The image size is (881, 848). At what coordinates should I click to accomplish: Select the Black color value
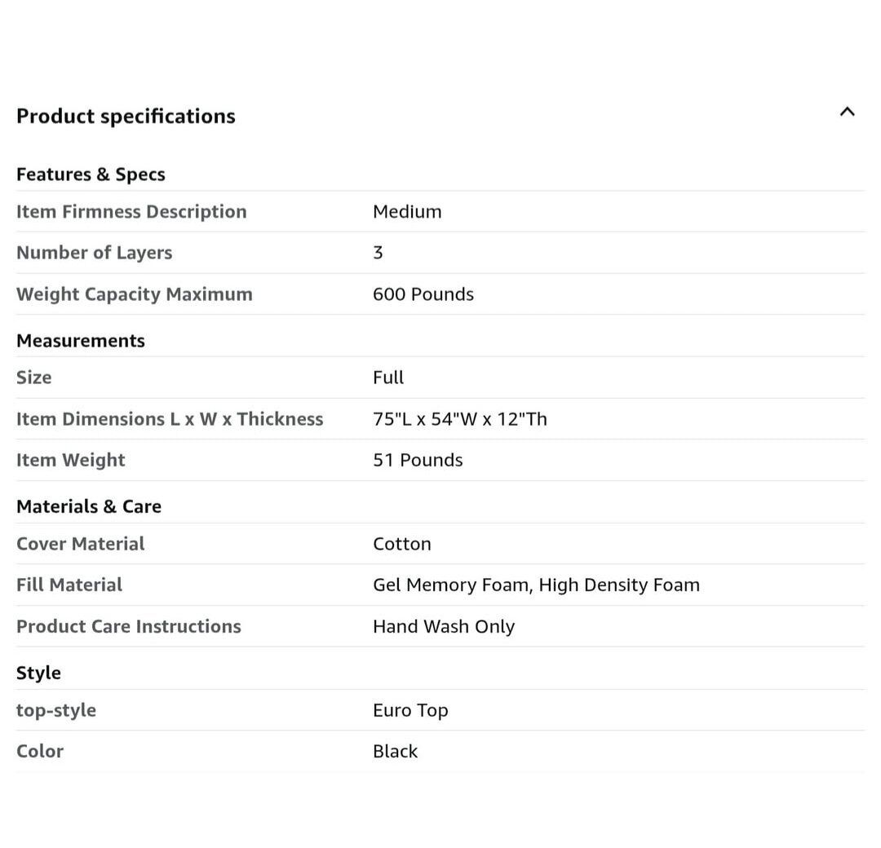tap(395, 752)
